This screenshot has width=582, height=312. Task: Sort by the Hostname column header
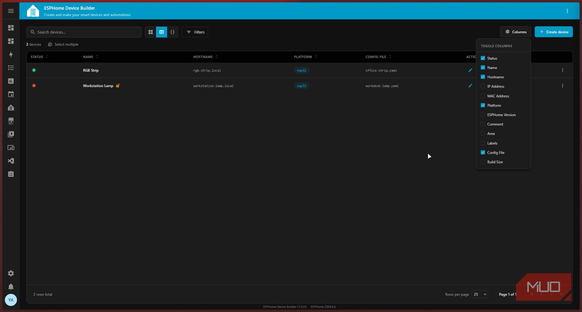(x=206, y=57)
